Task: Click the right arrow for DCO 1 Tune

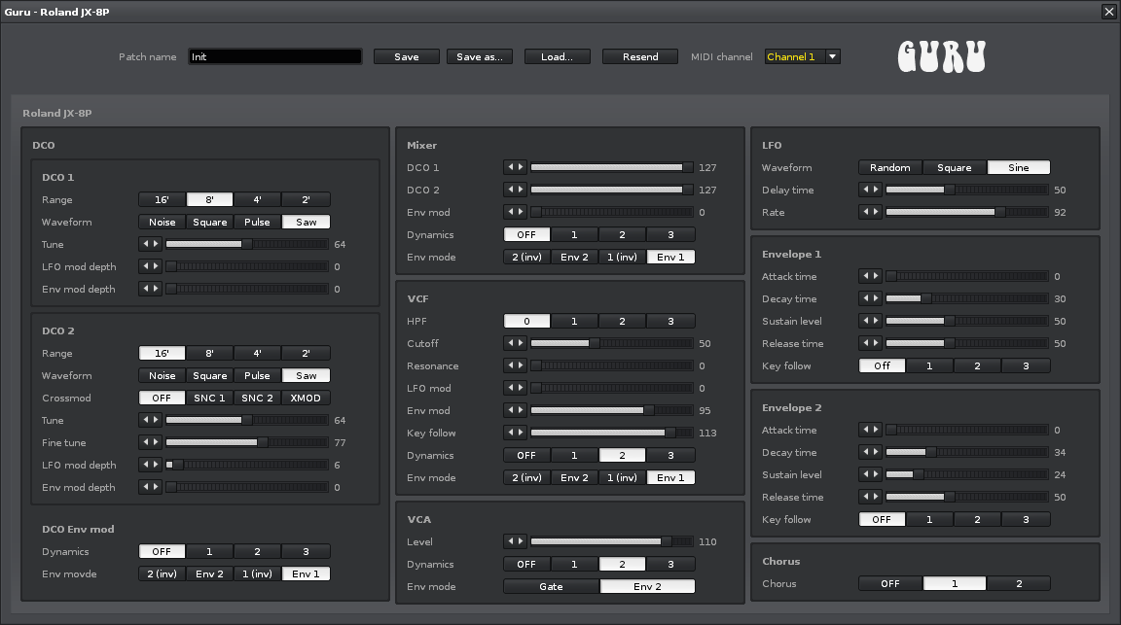Action: 156,244
